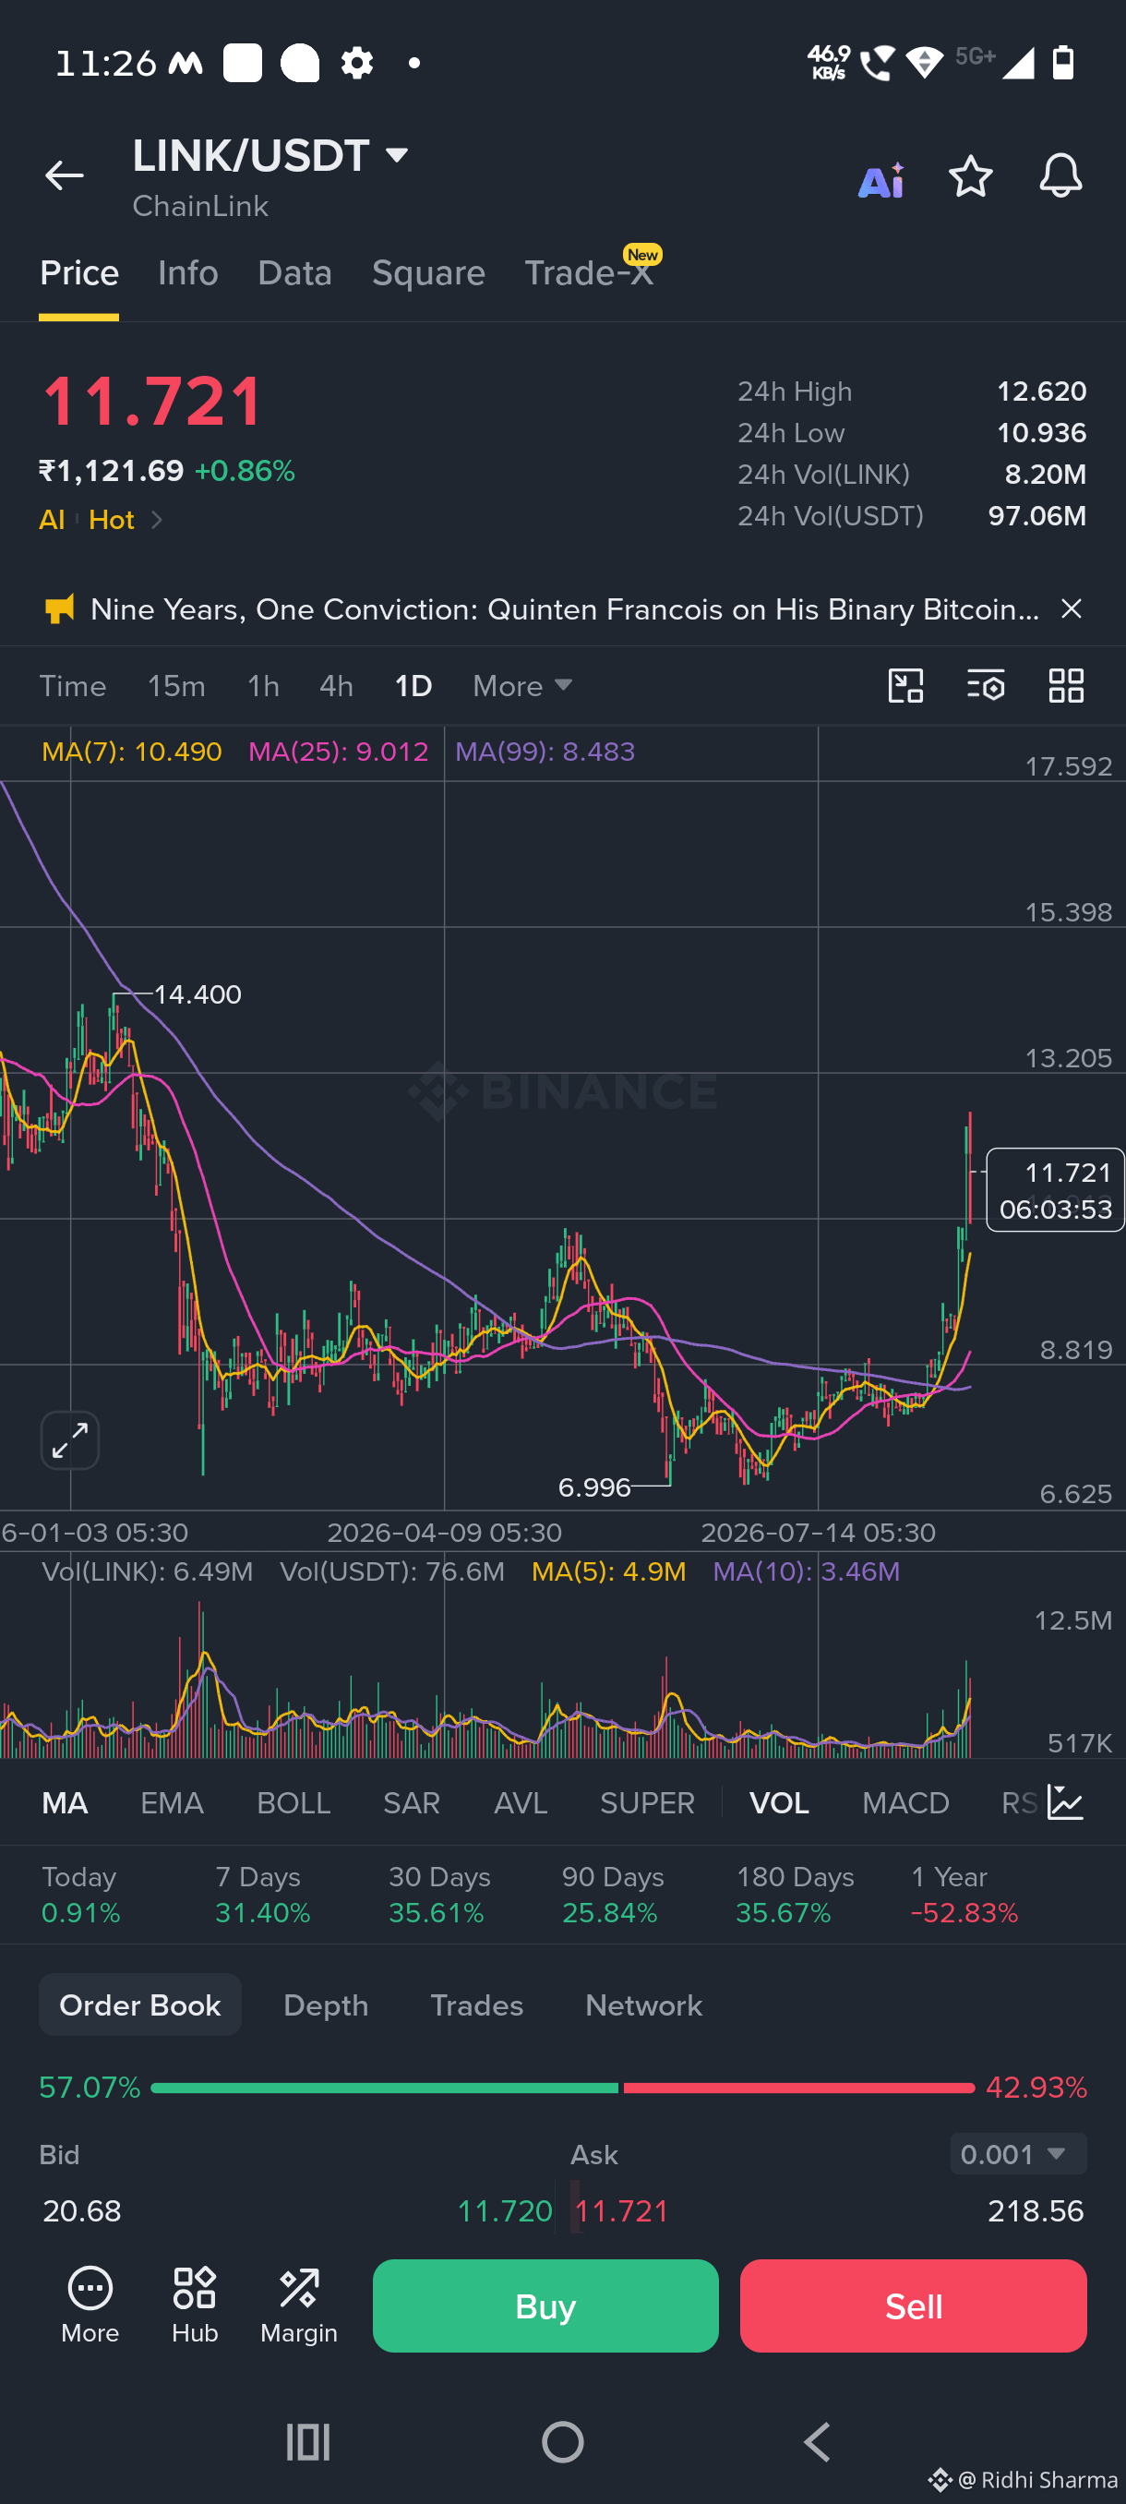The image size is (1126, 2504).
Task: Open the LINK/USDT pair selector dropdown
Action: [x=271, y=155]
